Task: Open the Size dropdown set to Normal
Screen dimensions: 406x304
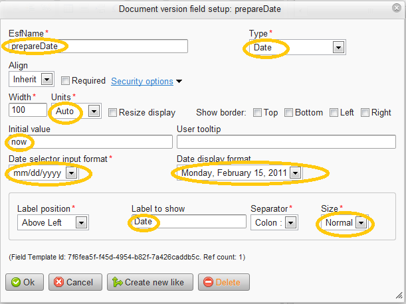Action: (x=345, y=222)
